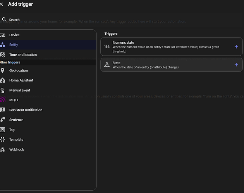Select the Sentence trigger entry

16,120
